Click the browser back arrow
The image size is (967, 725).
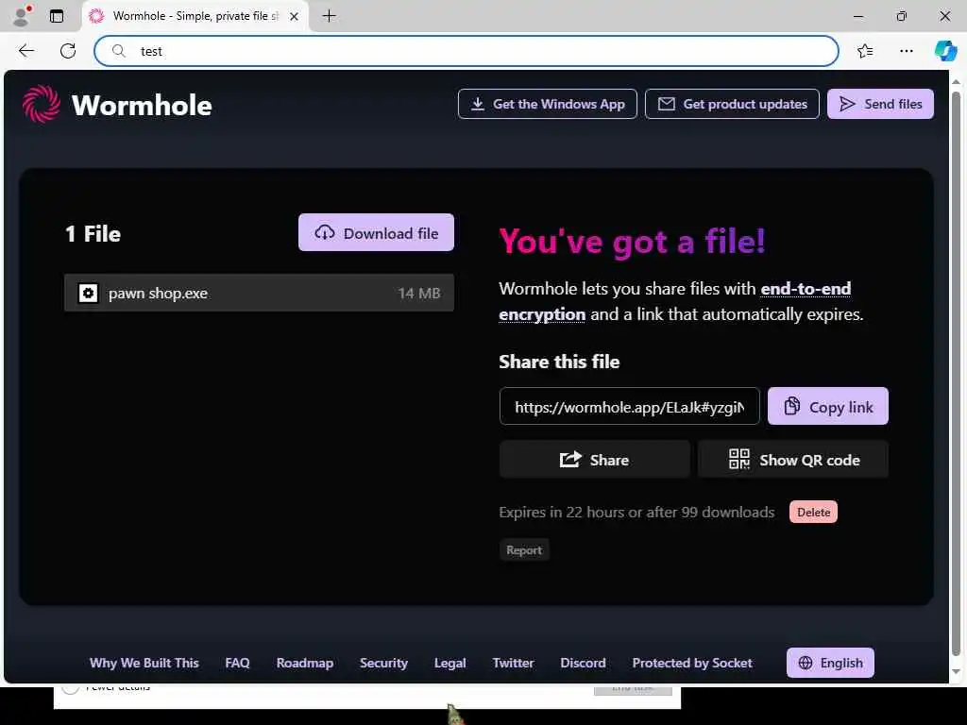pyautogui.click(x=26, y=51)
